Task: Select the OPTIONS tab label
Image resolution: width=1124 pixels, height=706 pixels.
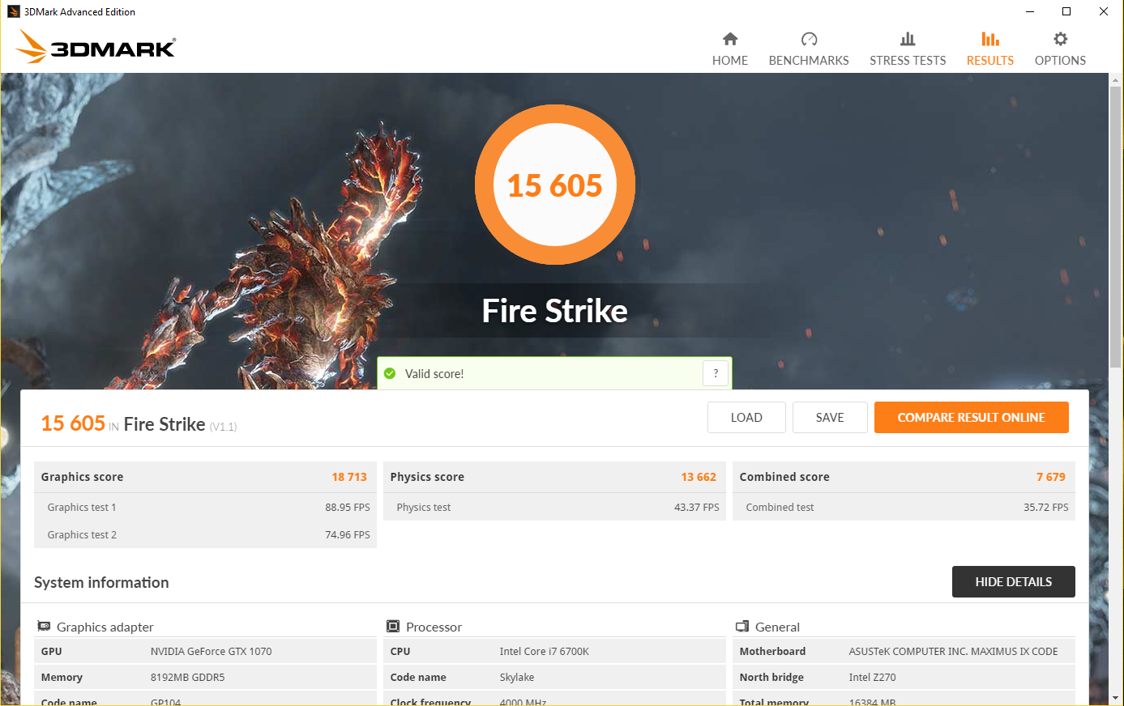Action: coord(1060,61)
